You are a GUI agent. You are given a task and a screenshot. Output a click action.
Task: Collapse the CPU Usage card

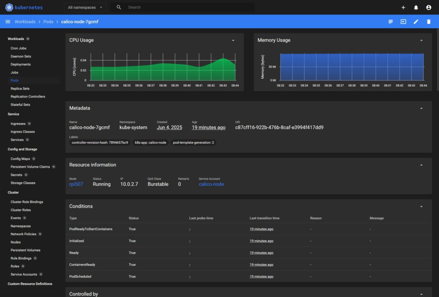tap(233, 40)
